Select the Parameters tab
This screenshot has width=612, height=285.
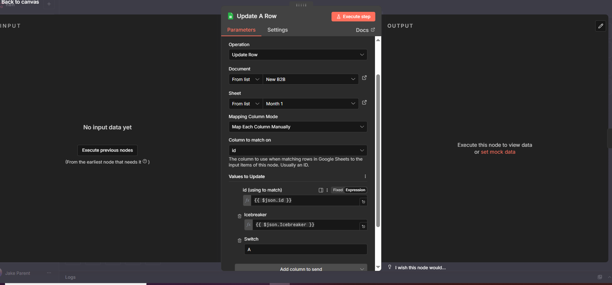241,30
